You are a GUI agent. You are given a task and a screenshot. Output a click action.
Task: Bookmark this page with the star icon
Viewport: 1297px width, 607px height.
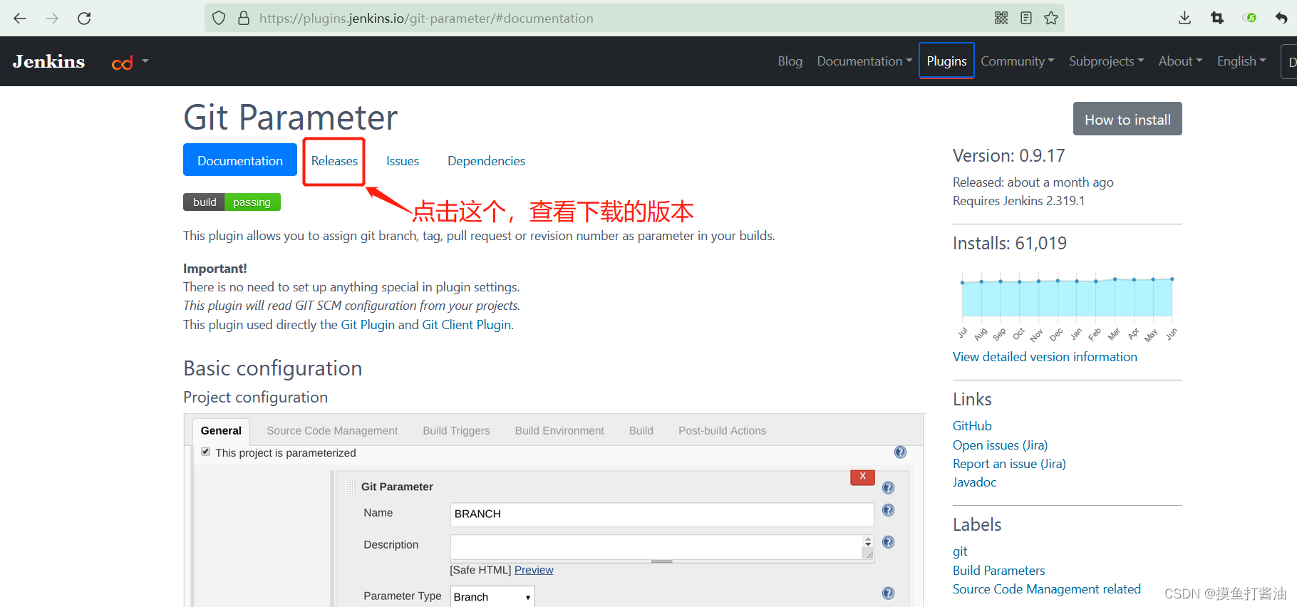[x=1051, y=18]
